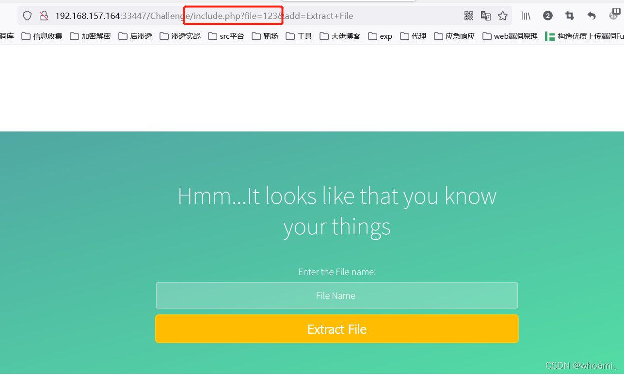This screenshot has height=375, width=624.
Task: Open the library bookshelf icon
Action: 526,16
